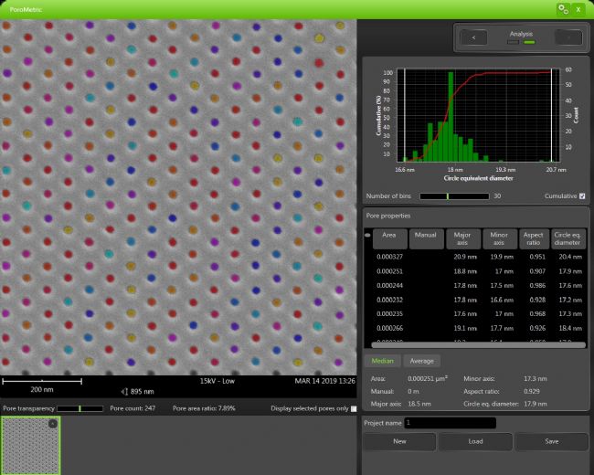Select the Median tab
Image resolution: width=594 pixels, height=475 pixels.
[x=383, y=361]
